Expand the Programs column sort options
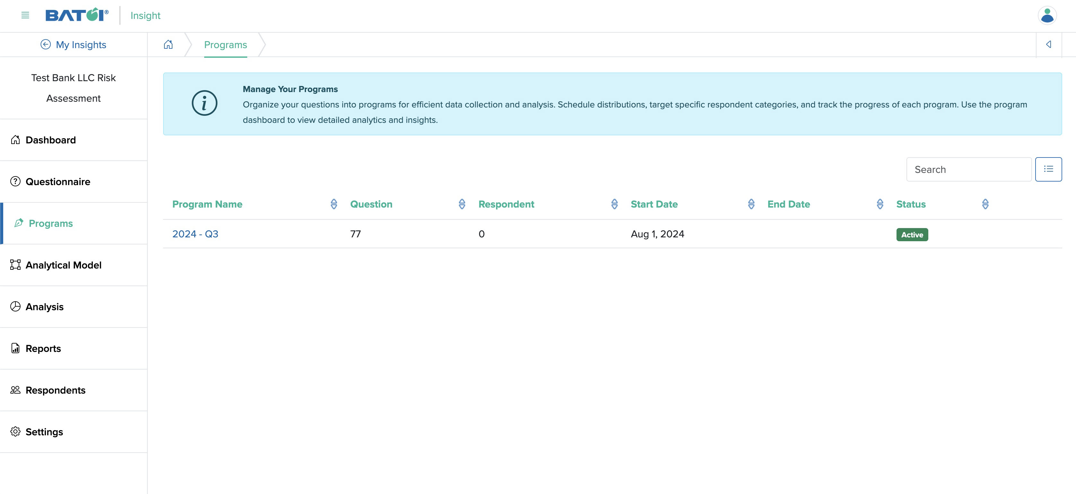 click(334, 203)
